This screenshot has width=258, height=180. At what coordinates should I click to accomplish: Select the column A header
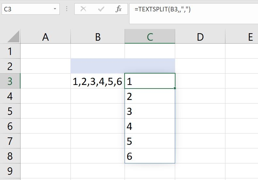pos(46,36)
